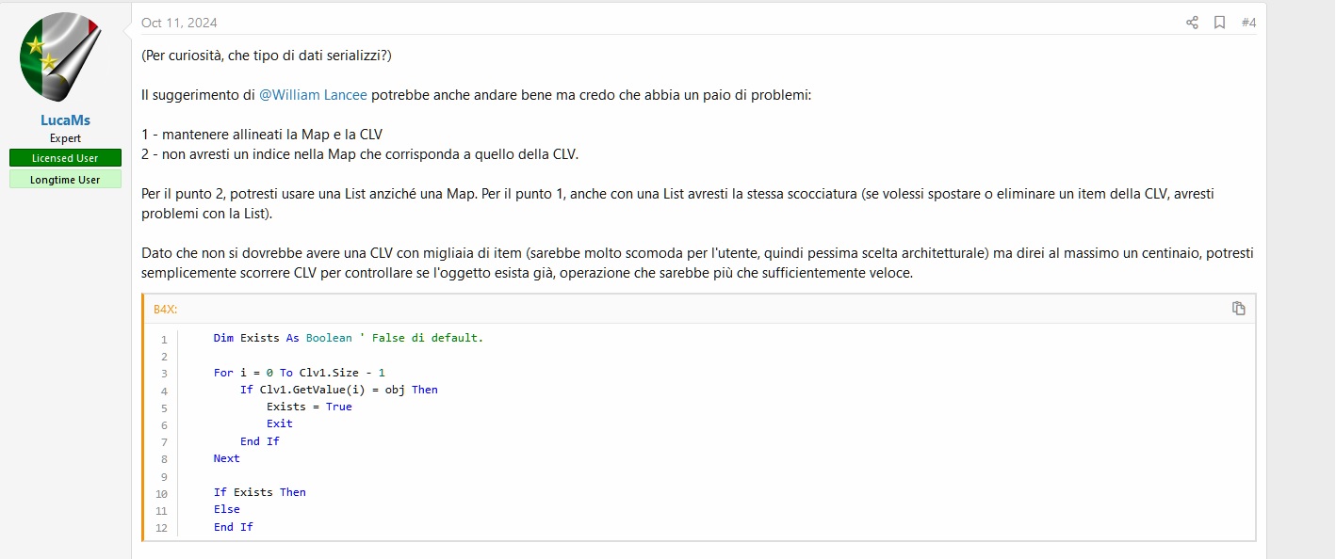Click 'Exists = True' in the code
The width and height of the screenshot is (1336, 559).
[309, 407]
